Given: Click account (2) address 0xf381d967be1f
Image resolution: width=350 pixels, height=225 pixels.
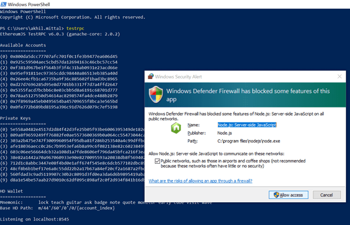Looking at the screenshot, I should coord(64,67).
